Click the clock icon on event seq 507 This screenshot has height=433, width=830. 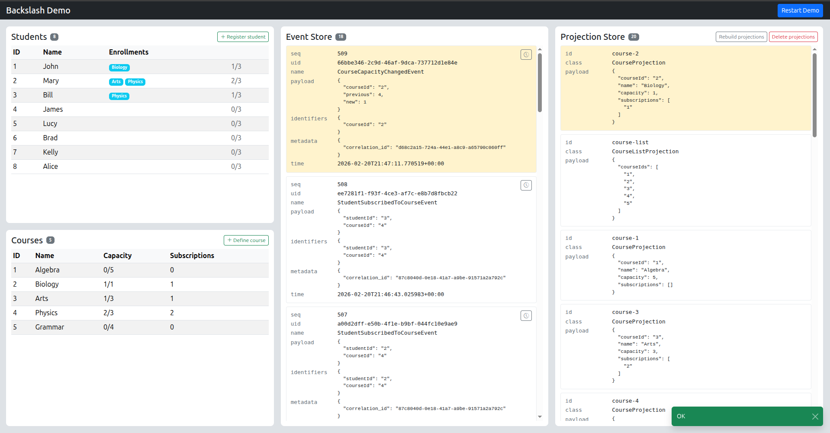tap(526, 316)
